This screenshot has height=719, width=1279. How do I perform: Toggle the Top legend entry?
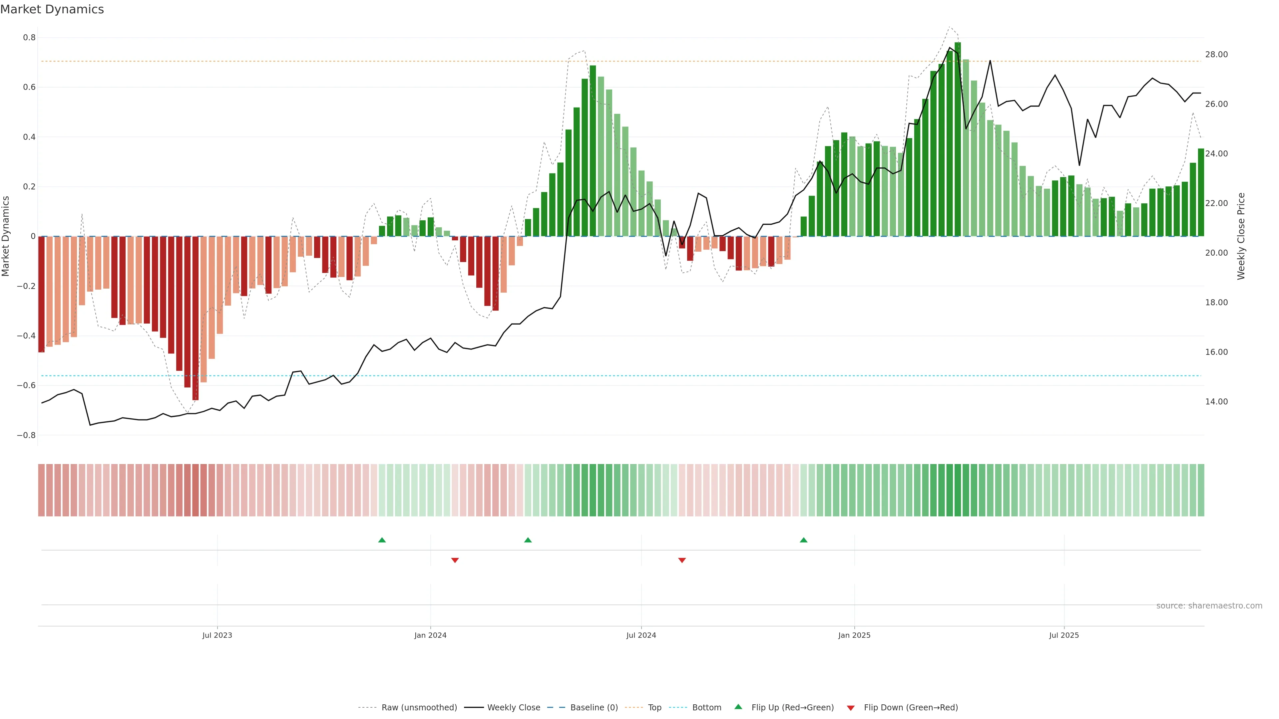coord(654,708)
